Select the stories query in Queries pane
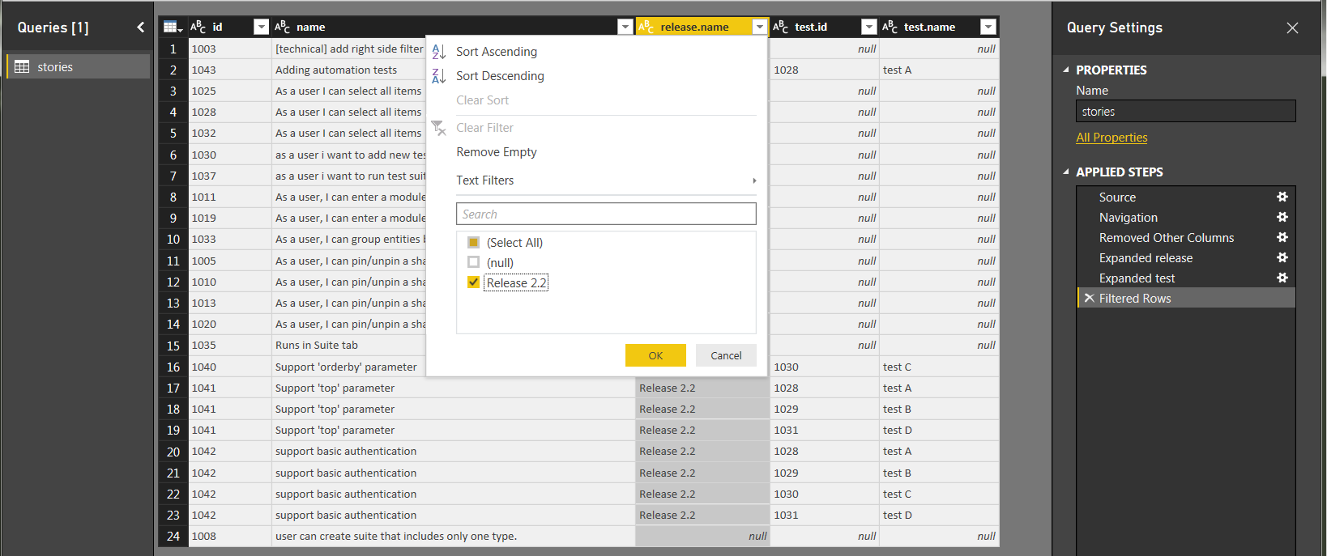Screen dimensions: 1327x556 tap(79, 66)
